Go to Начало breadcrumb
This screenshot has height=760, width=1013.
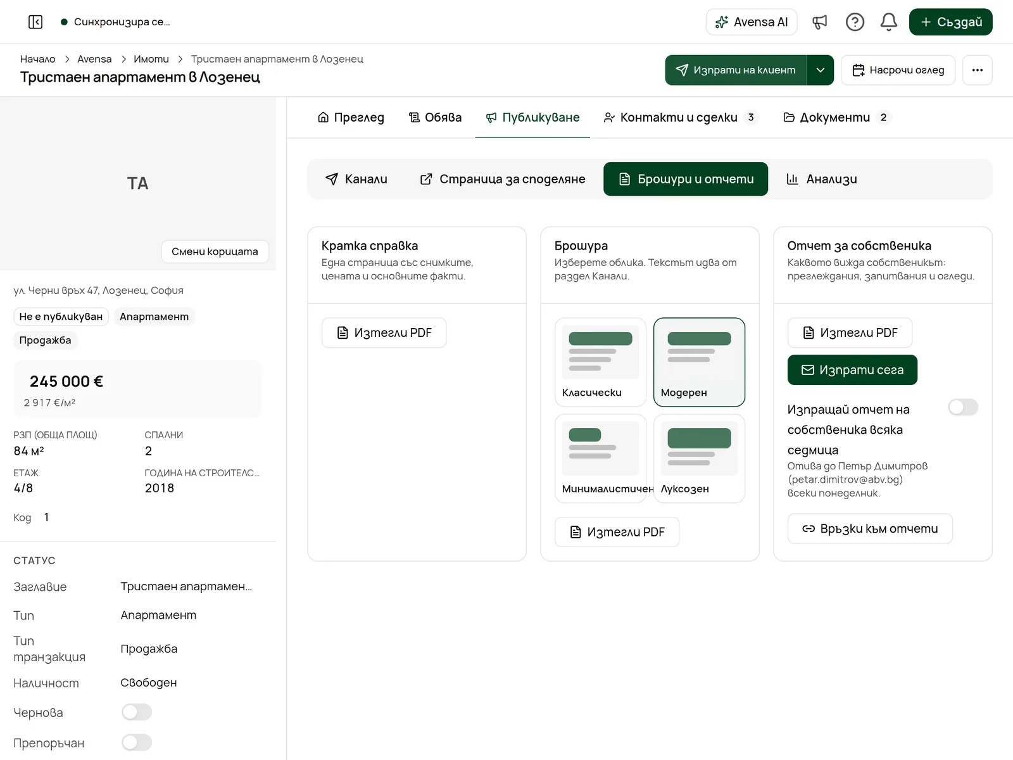coord(37,59)
